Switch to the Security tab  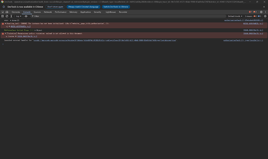coord(97,12)
